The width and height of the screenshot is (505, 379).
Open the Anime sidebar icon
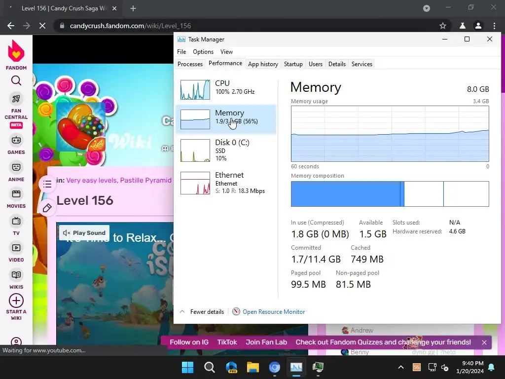click(x=16, y=167)
